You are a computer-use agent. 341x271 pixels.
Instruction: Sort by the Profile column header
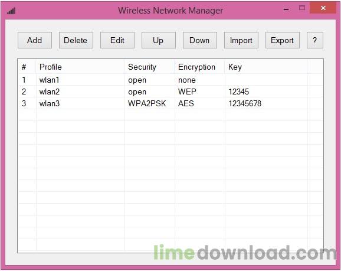[x=80, y=67]
